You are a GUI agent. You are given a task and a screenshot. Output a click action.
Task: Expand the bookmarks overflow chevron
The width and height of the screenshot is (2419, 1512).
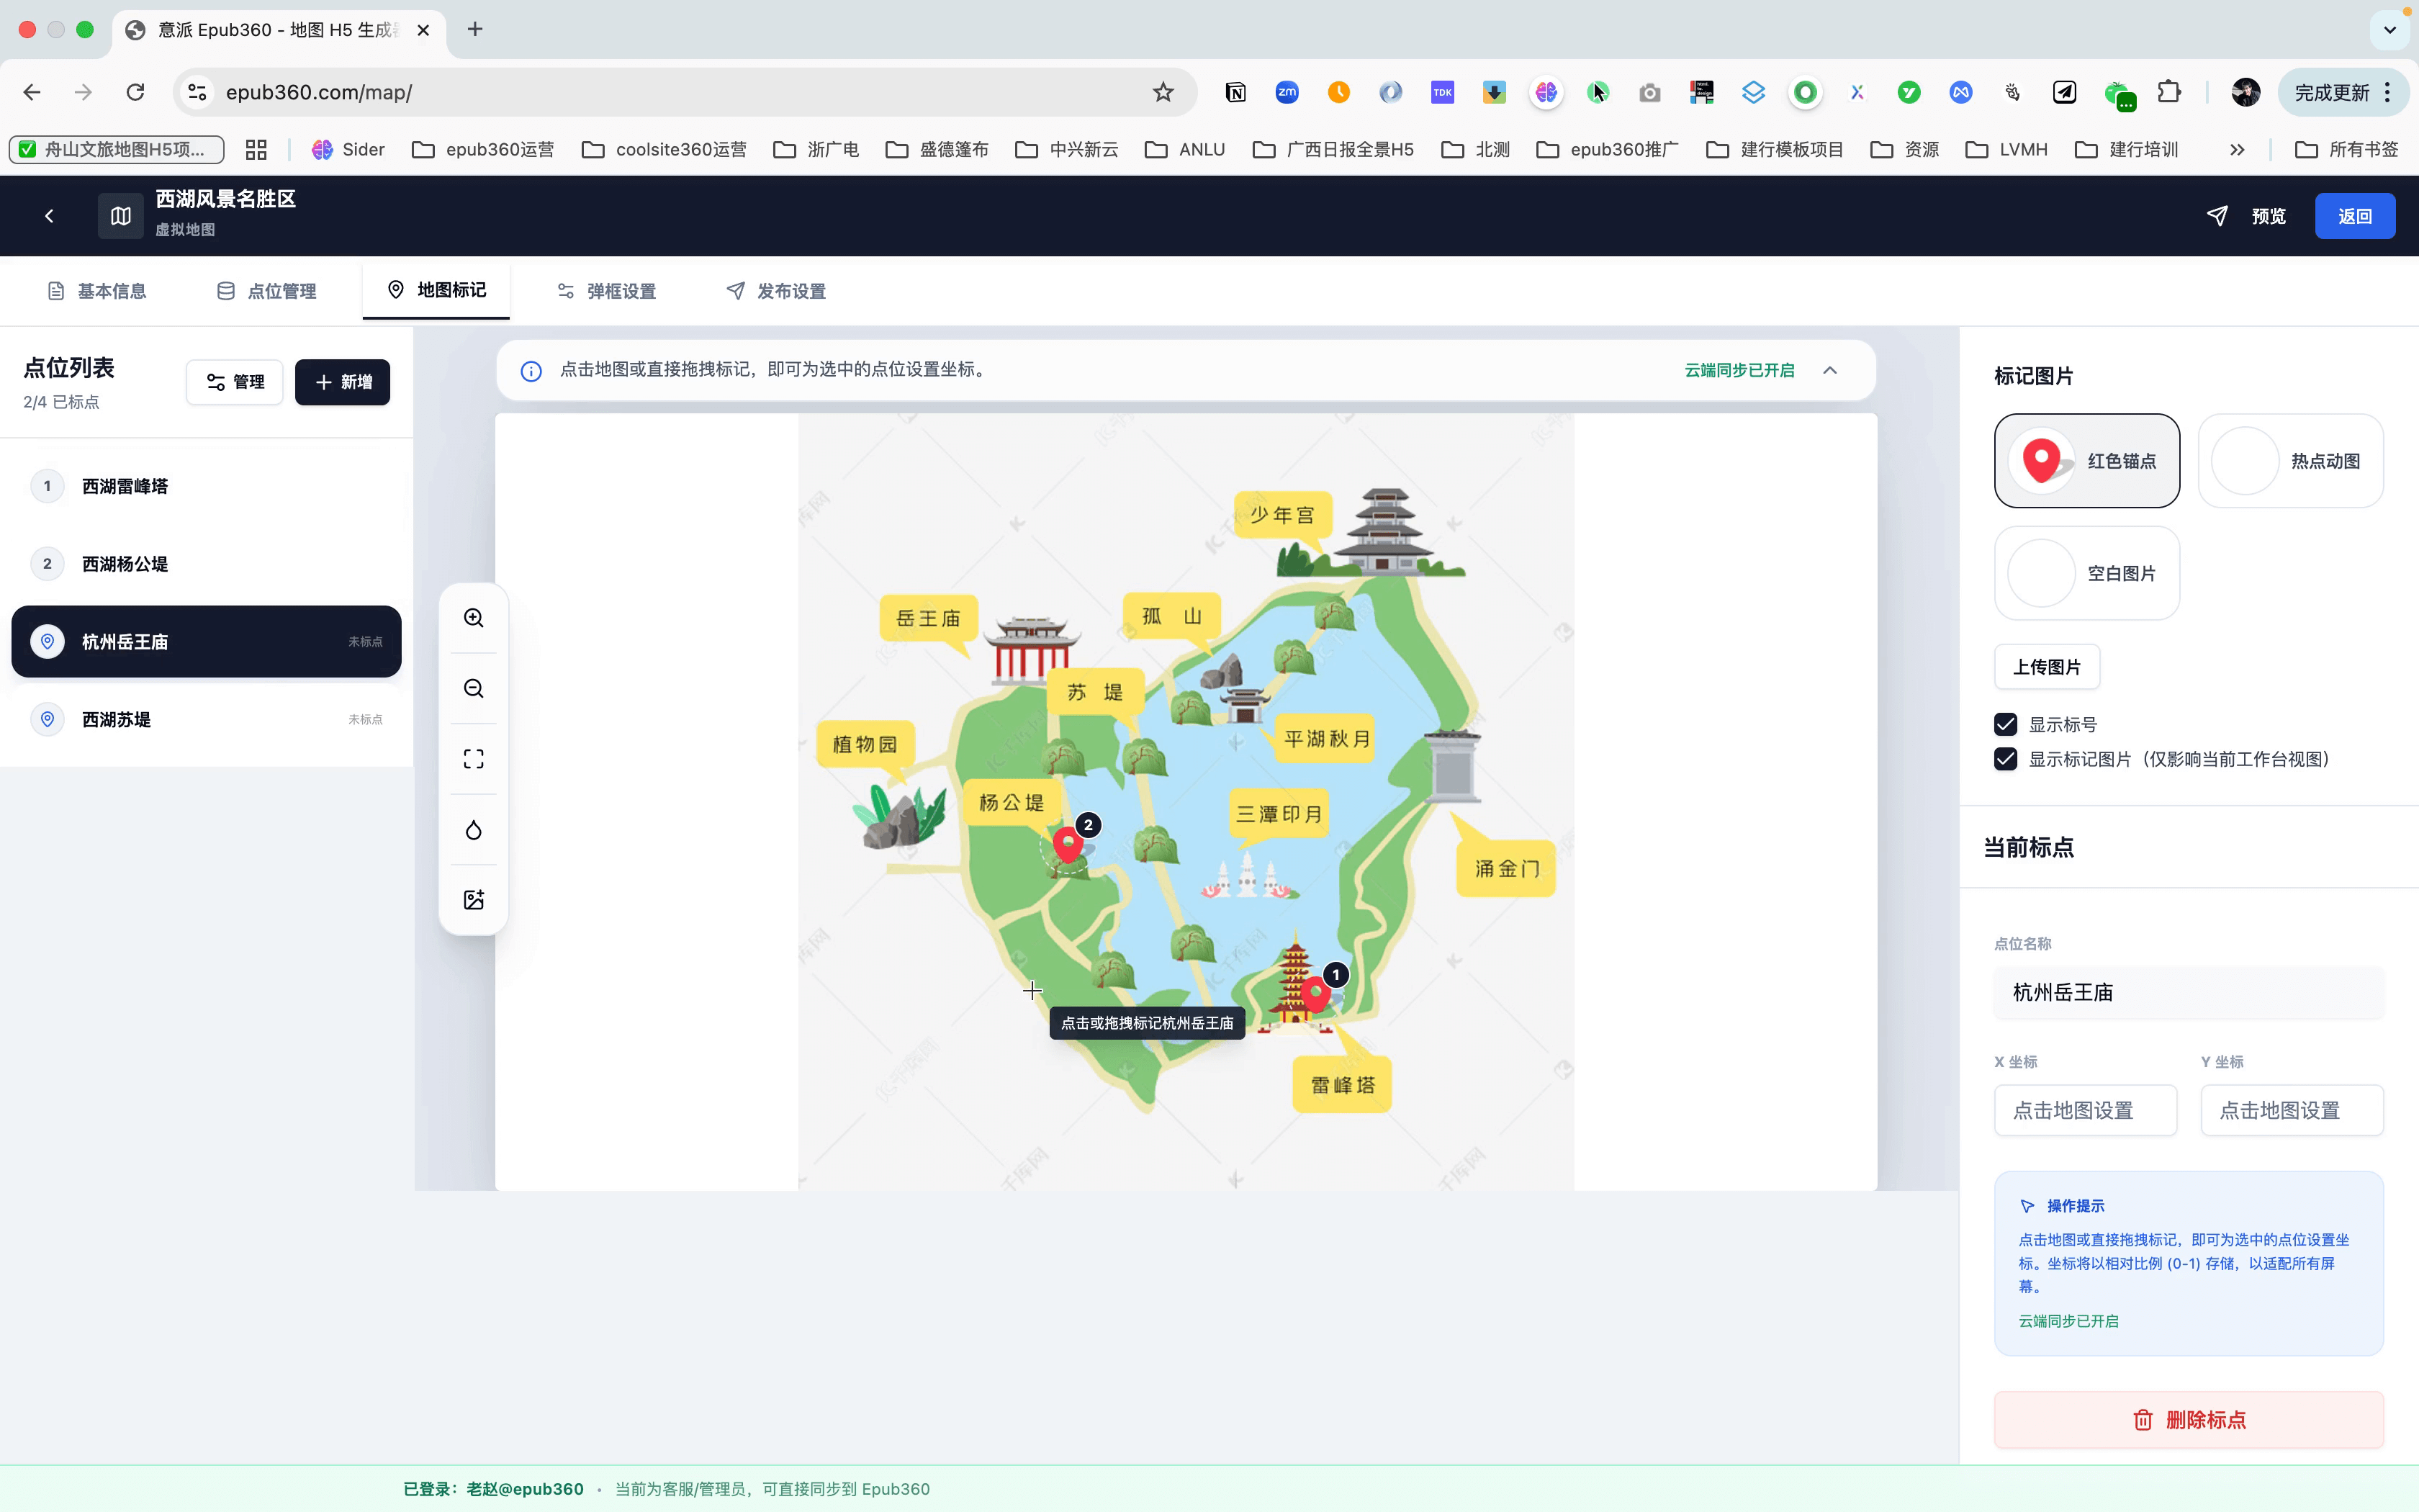coord(2237,150)
